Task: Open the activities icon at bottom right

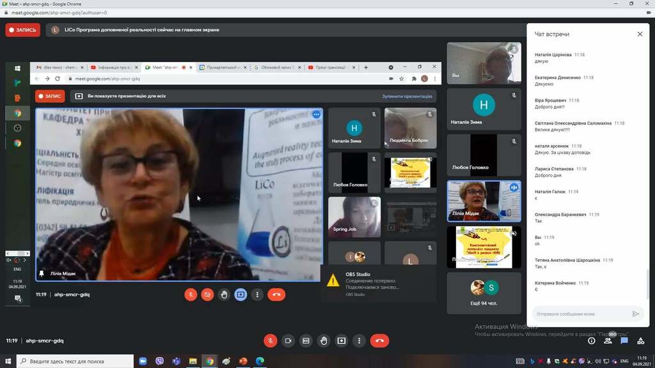Action: point(640,341)
